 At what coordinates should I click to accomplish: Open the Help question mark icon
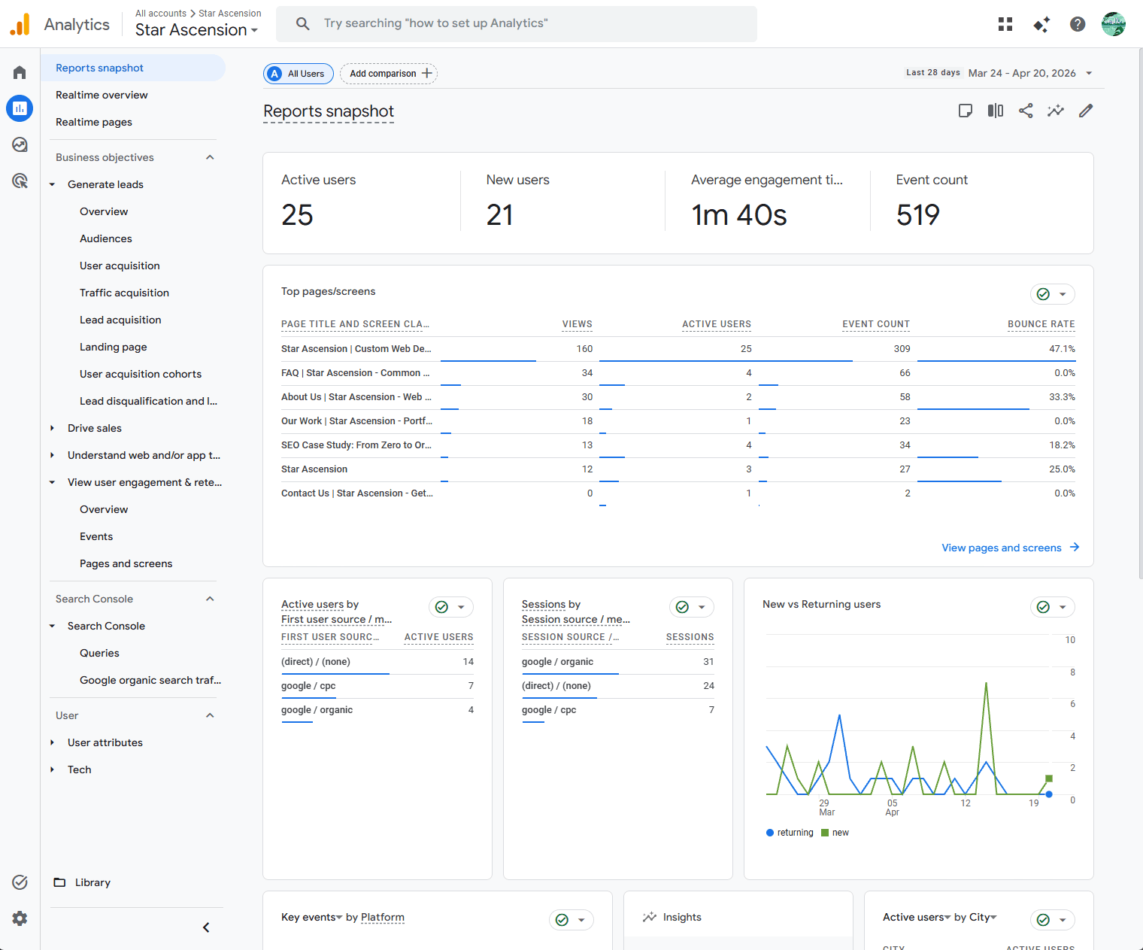click(1078, 24)
